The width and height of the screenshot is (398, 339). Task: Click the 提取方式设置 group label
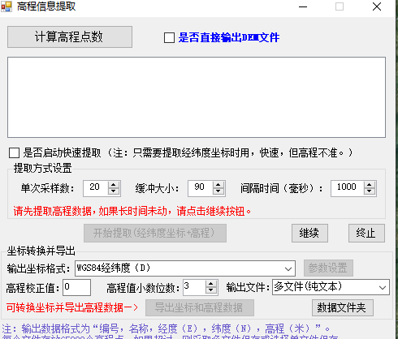pos(42,168)
